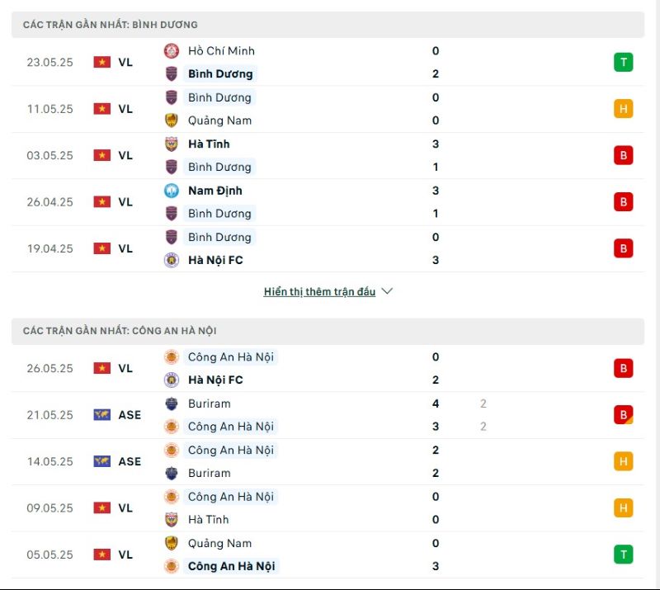Click the Các trận gần nhất: Công An Hà Nội header
This screenshot has width=660, height=590.
click(x=120, y=331)
